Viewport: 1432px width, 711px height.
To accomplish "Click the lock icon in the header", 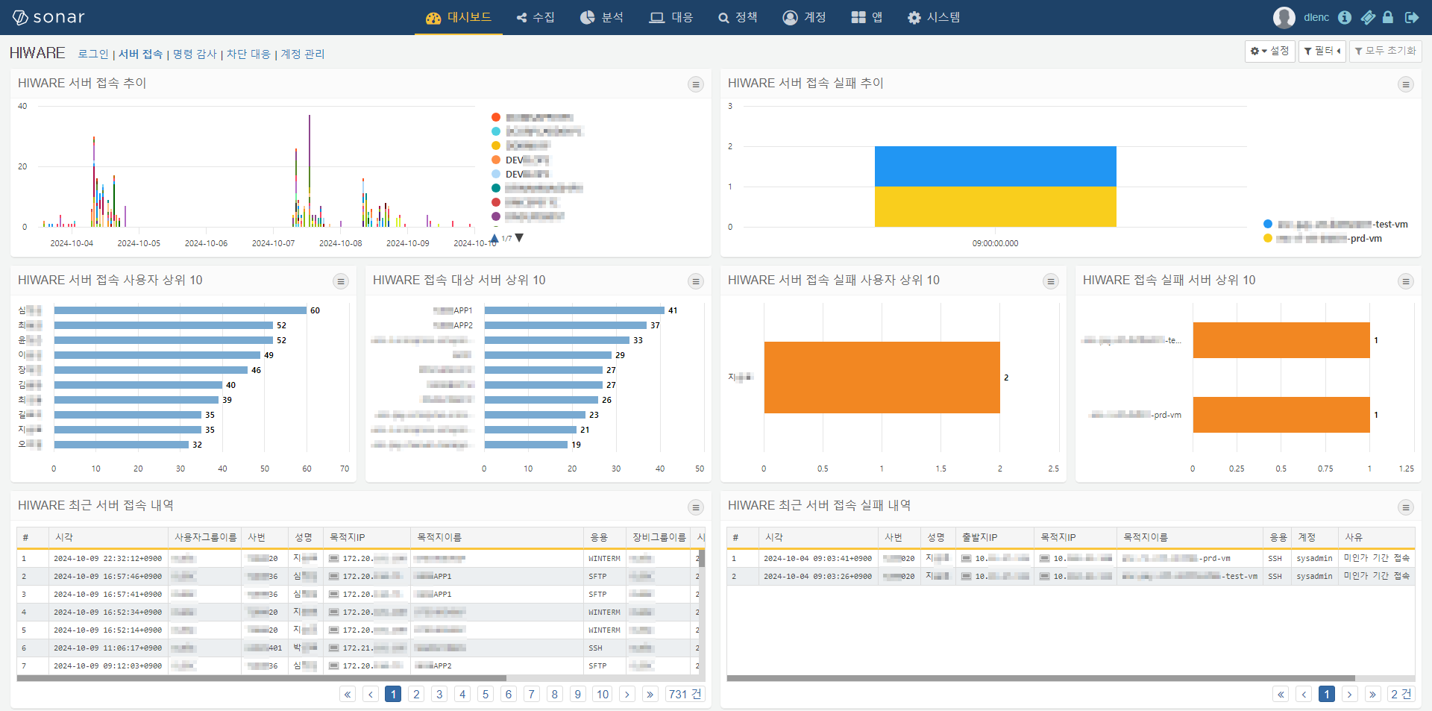I will (1387, 17).
